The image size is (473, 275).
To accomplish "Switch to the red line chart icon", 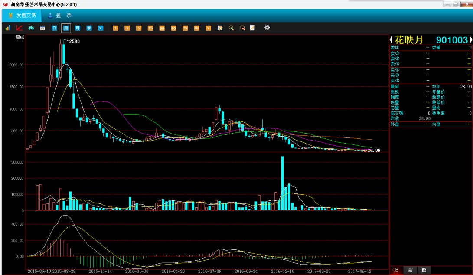I will [x=20, y=28].
